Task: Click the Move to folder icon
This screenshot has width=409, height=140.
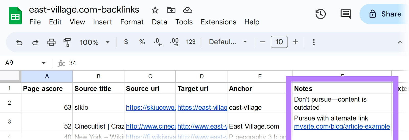Action: 171,10
